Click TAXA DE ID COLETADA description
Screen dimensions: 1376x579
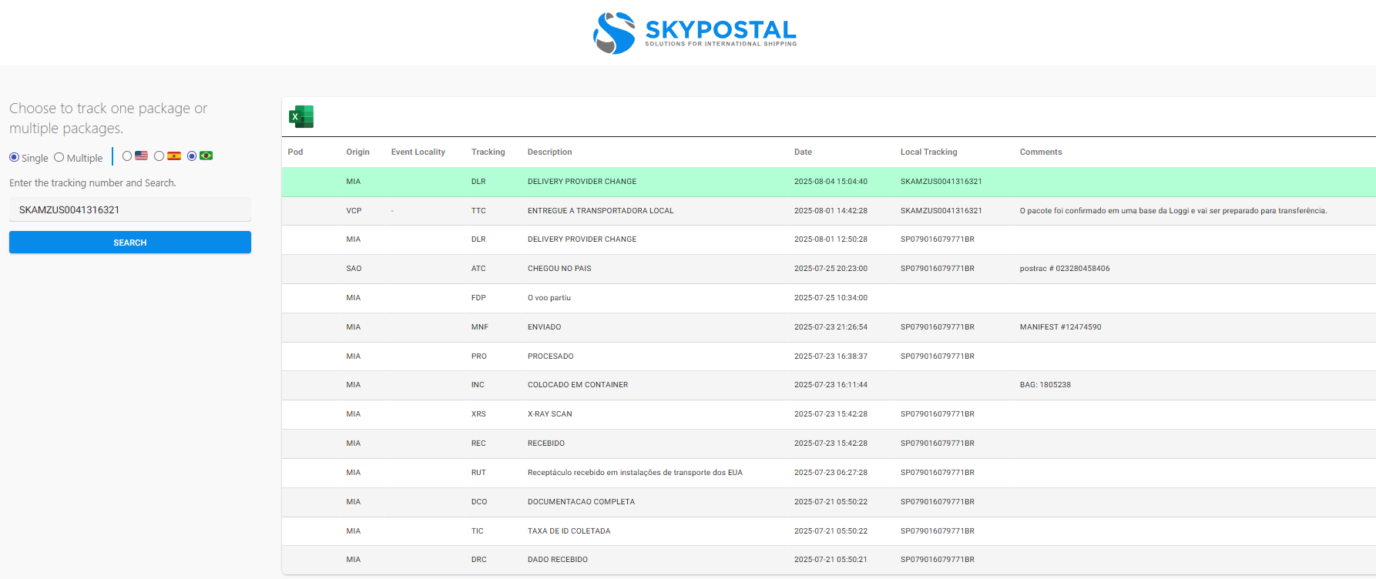tap(569, 531)
